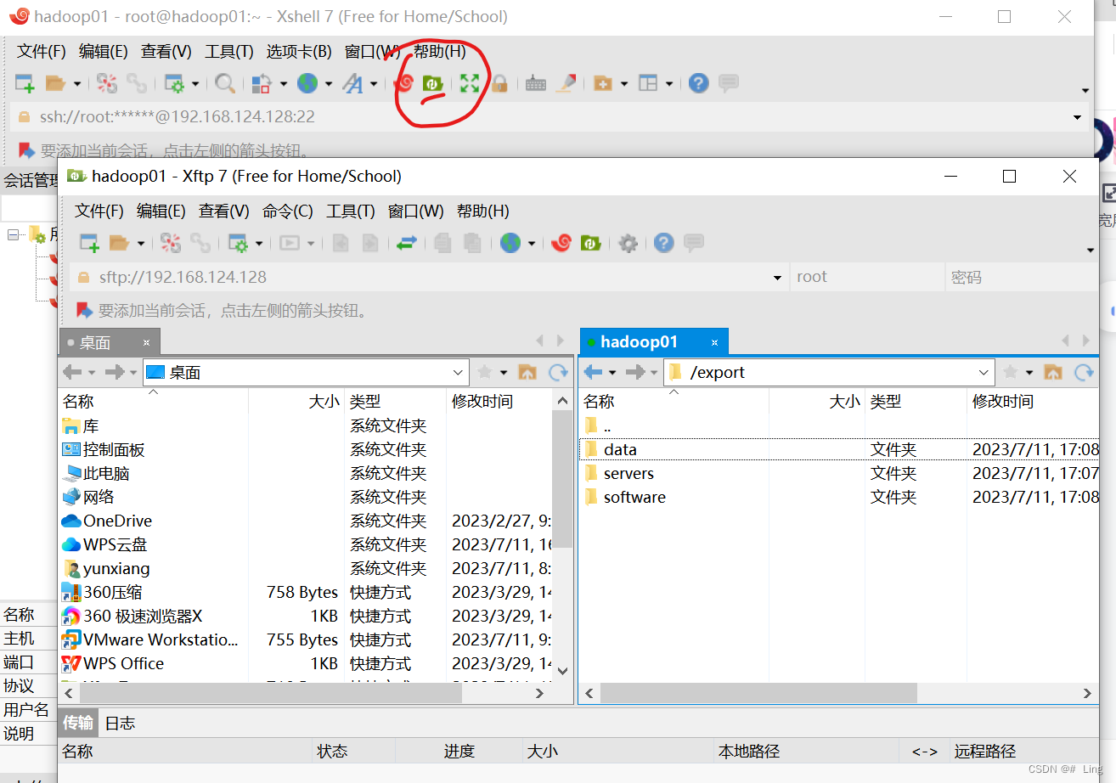Click blue Help icon in Xshell toolbar
1116x783 pixels.
click(x=698, y=83)
